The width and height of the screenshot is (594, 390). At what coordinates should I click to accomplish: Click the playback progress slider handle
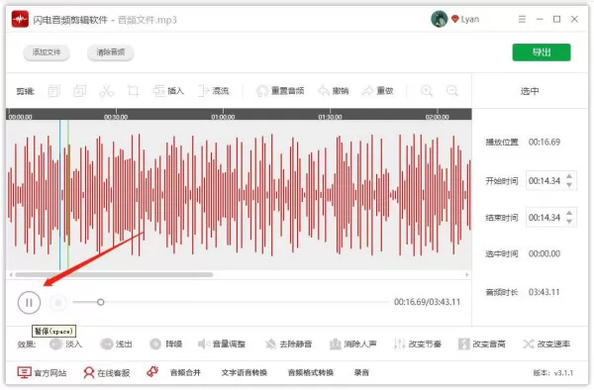click(x=100, y=302)
